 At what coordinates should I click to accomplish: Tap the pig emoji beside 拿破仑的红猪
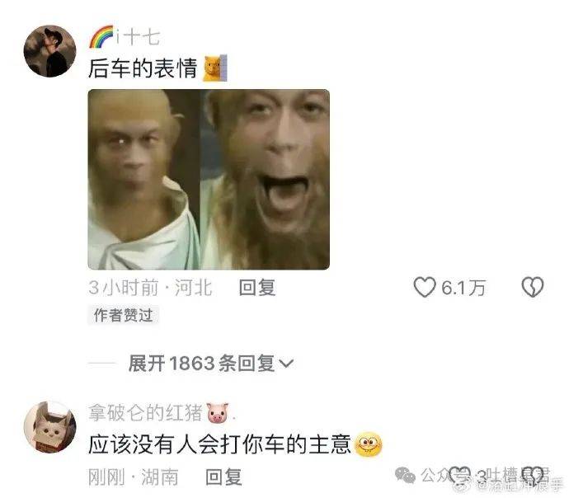click(x=218, y=413)
